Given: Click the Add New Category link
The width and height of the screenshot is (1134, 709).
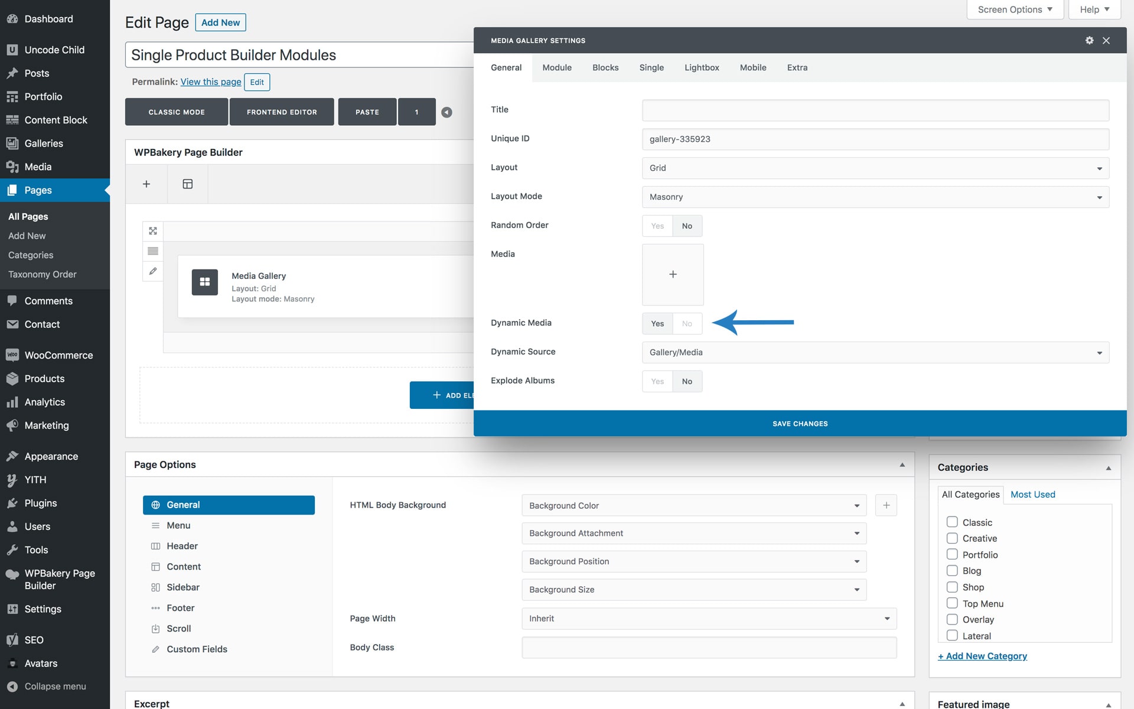Looking at the screenshot, I should pos(982,656).
